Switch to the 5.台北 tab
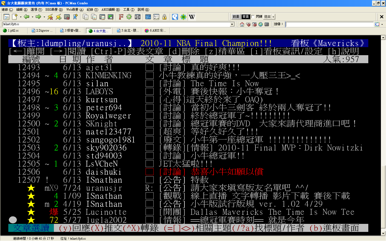The image size is (386, 241). (128, 31)
